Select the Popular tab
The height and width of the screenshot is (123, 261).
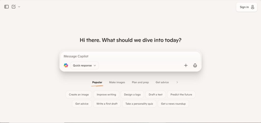97,82
